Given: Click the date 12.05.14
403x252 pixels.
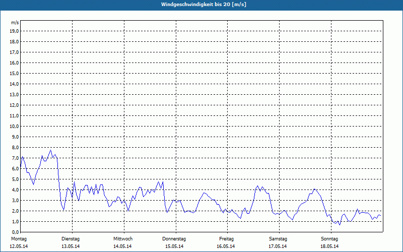Looking at the screenshot, I should 19,246.
